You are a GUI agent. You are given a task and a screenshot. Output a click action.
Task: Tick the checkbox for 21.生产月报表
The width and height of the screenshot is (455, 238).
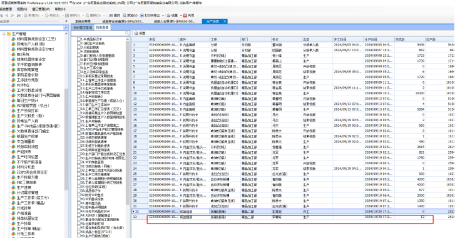[79, 121]
